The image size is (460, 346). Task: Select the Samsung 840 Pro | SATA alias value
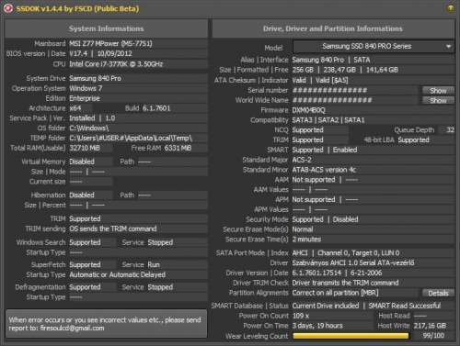click(x=331, y=60)
